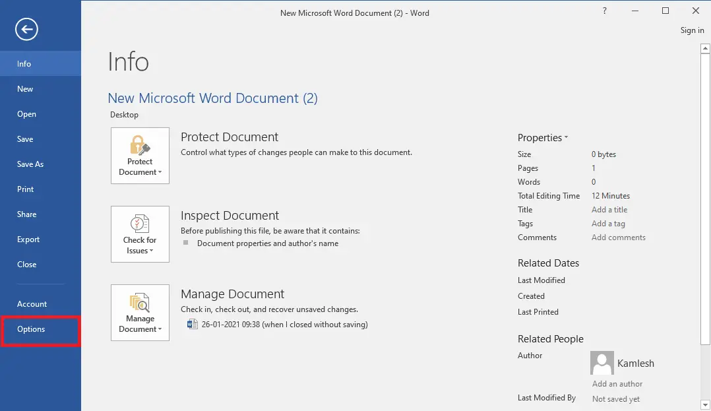
Task: Select the Info tab in sidebar
Action: click(40, 63)
